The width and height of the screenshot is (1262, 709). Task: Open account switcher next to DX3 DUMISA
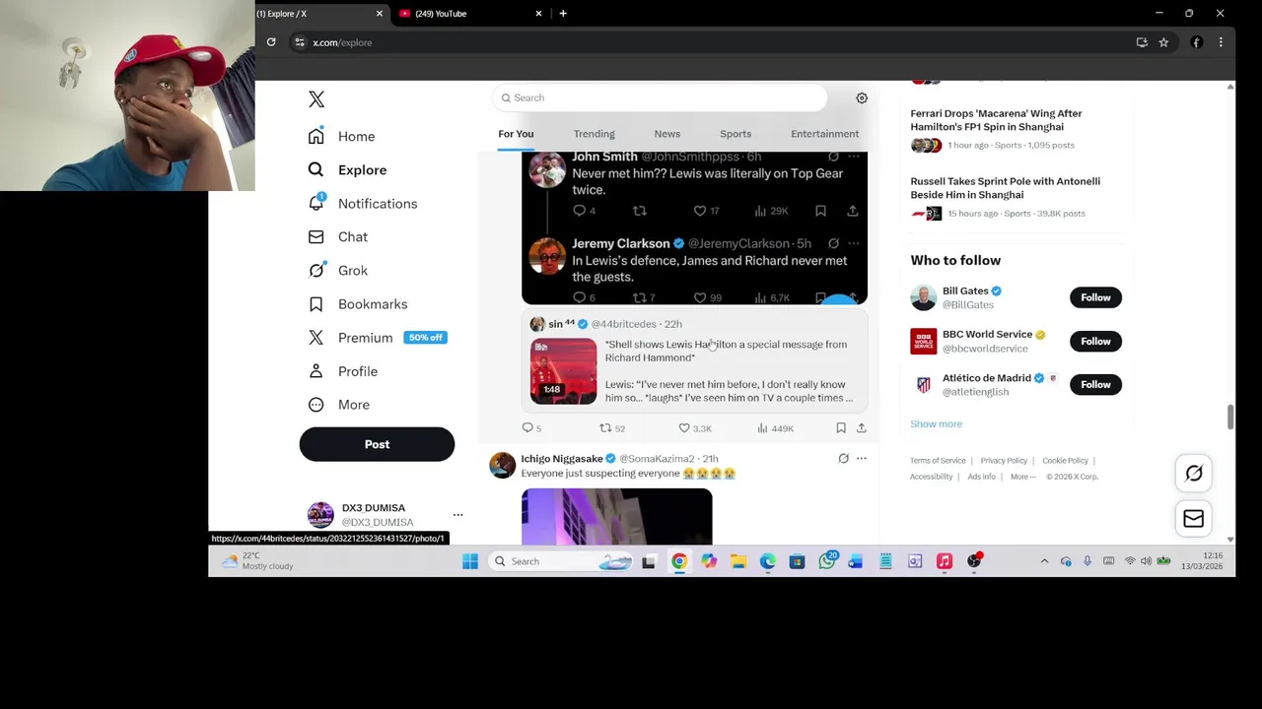click(x=457, y=515)
